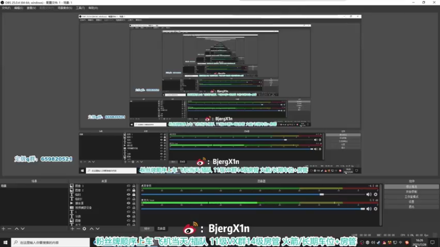Toggle visibility of the 图像 3 source
Screen dimensions: 440x247
click(129, 186)
